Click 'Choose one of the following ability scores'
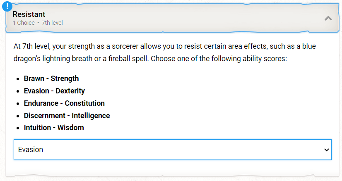 pos(219,59)
